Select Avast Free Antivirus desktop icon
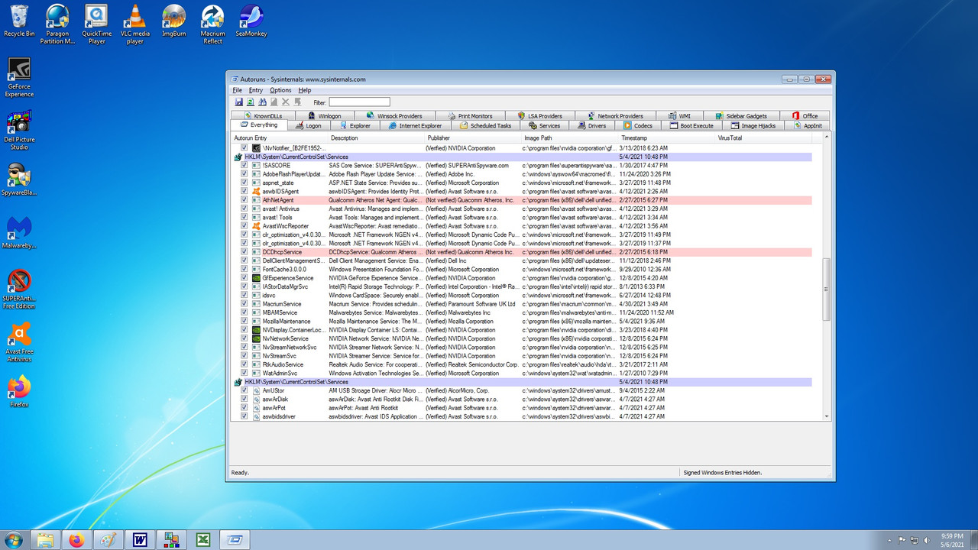 pos(19,342)
